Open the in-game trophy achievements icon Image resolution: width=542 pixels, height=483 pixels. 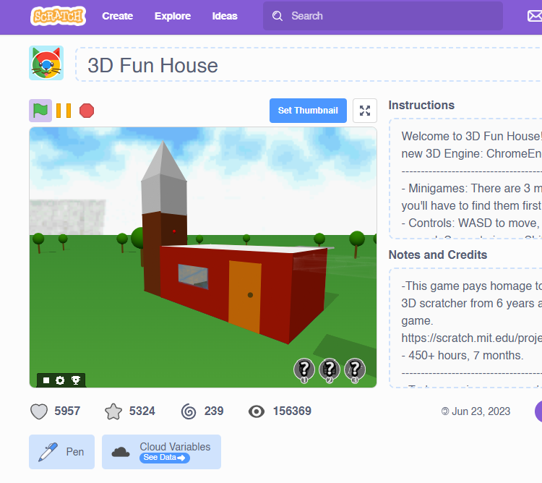coord(76,380)
